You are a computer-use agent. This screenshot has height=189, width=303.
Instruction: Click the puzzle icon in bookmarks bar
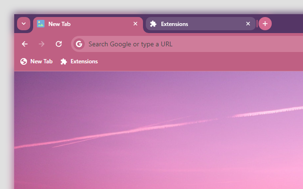click(x=63, y=61)
